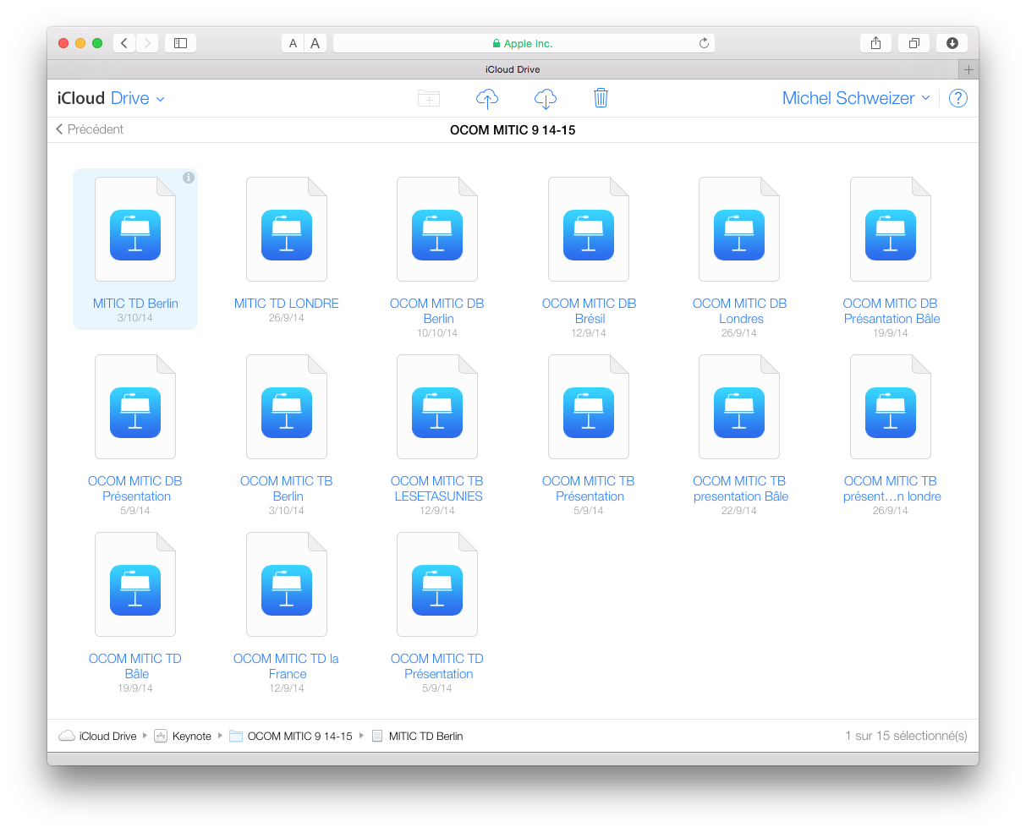Image resolution: width=1026 pixels, height=833 pixels.
Task: Delete selection with the trash icon
Action: [x=601, y=98]
